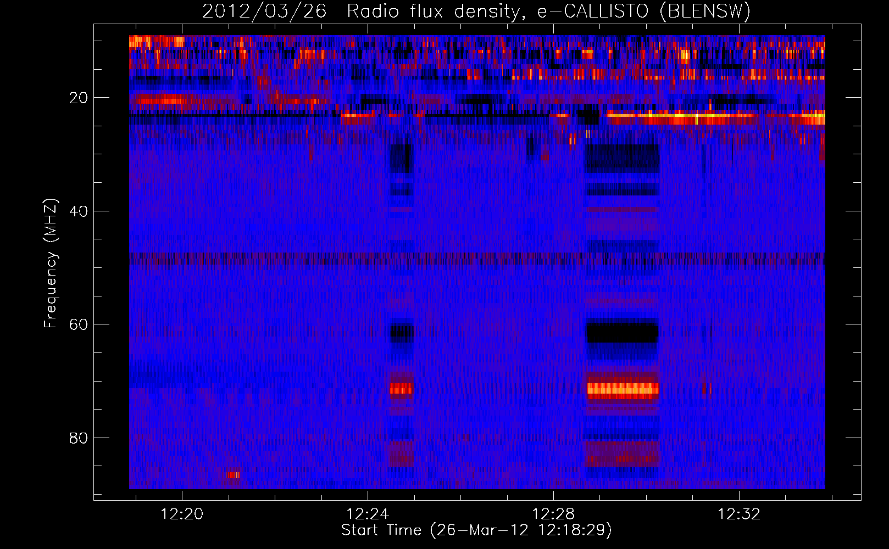889x549 pixels.
Task: Click the small red burst near 71 MHz at 12:24:40
Action: click(401, 389)
